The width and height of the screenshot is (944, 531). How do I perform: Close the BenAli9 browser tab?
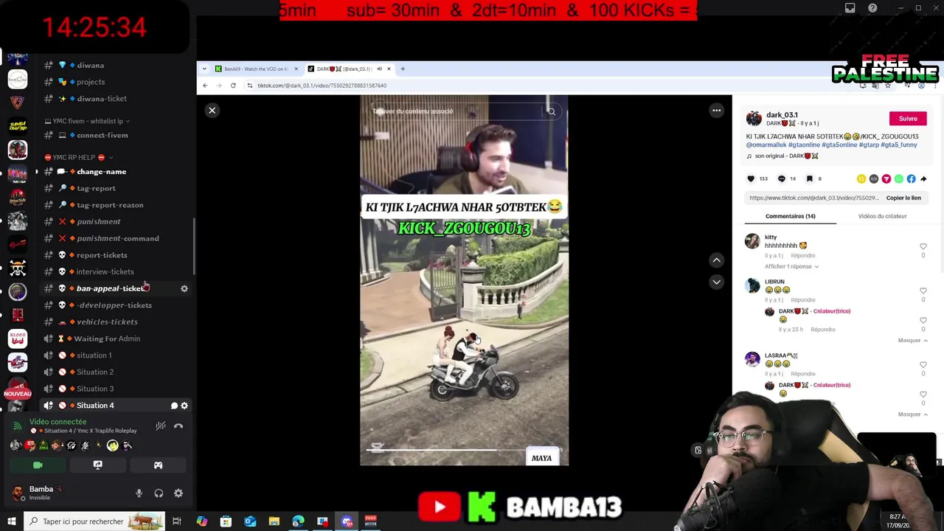296,69
